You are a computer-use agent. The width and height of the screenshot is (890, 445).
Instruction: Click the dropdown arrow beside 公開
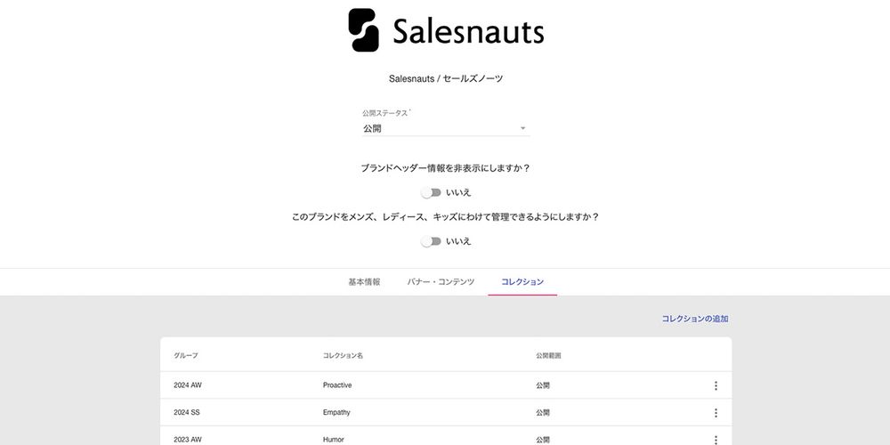523,128
